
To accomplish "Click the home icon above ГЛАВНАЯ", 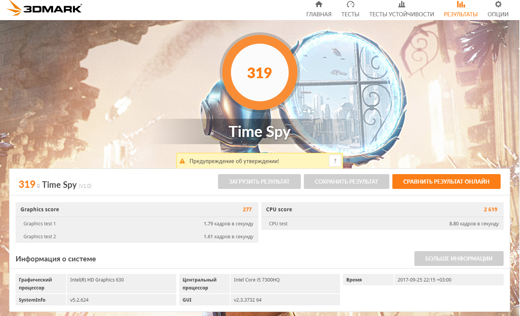I will click(319, 5).
